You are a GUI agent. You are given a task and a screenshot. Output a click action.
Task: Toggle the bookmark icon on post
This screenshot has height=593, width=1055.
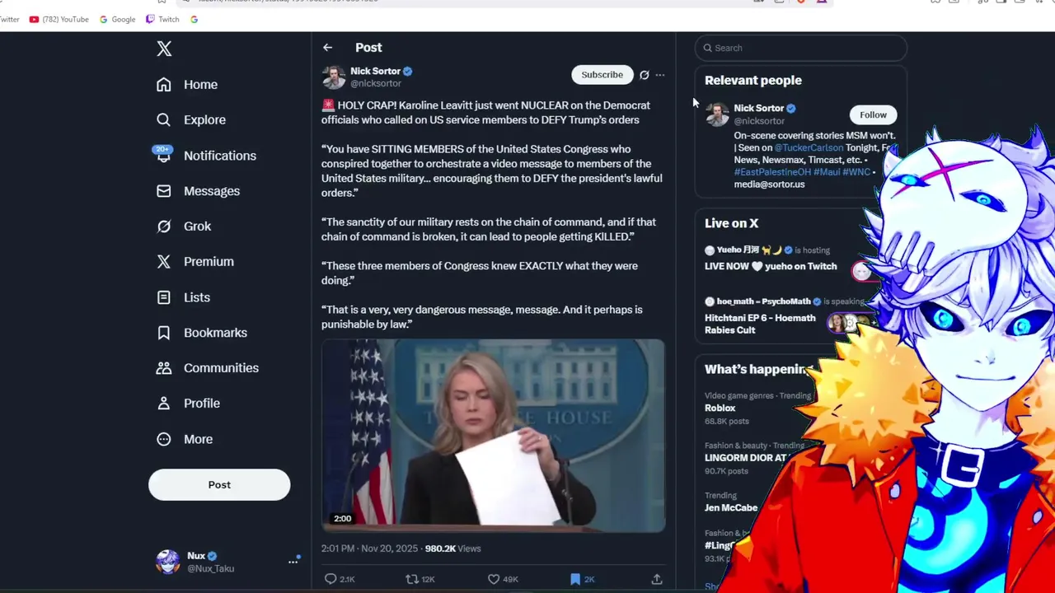click(x=575, y=579)
